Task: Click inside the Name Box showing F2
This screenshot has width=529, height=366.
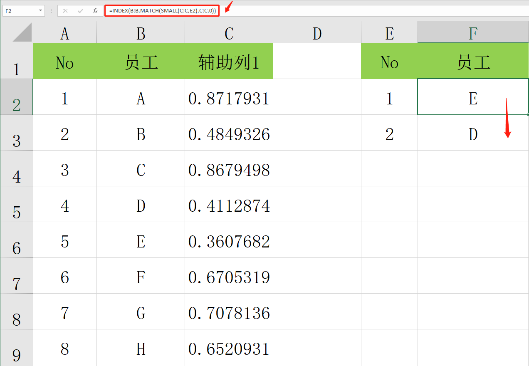Action: coord(20,11)
